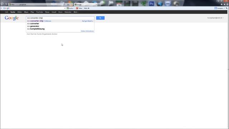Open the account email dropdown at top right
Screen dimensions: 229x129
[215, 18]
